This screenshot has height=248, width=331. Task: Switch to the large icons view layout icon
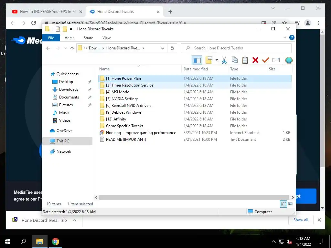[291, 204]
